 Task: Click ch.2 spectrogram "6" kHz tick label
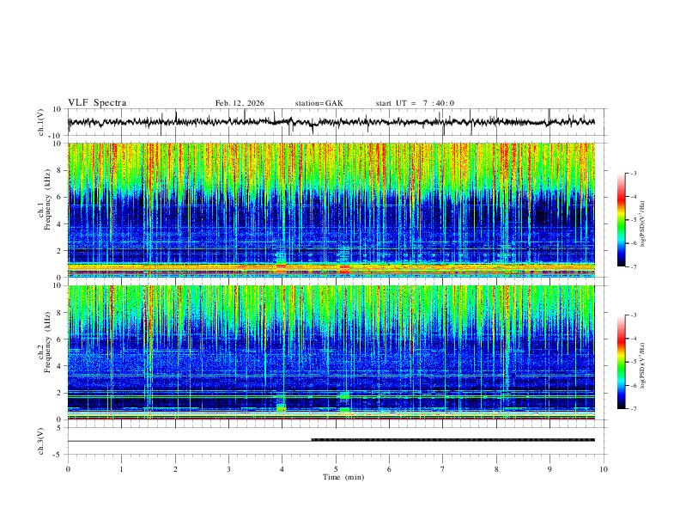coord(60,339)
